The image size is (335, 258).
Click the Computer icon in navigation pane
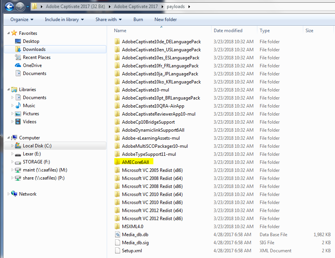tap(14, 137)
